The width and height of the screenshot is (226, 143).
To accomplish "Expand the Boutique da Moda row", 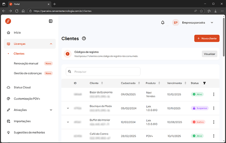I will click(68, 108).
